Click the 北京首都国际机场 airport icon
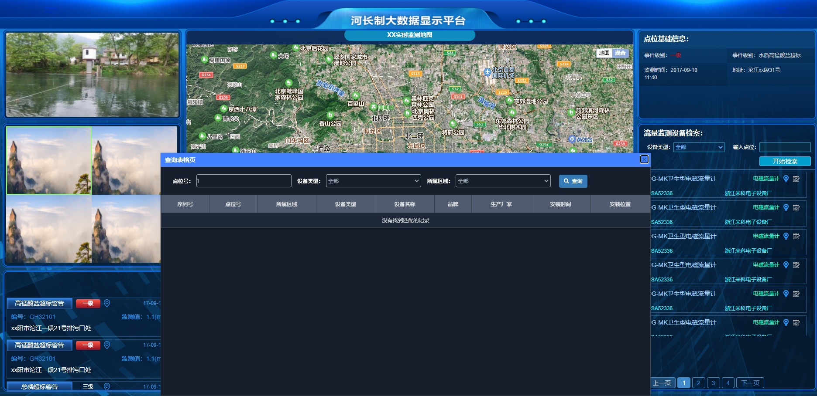 pos(487,72)
